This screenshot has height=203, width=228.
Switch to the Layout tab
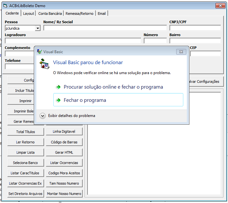click(28, 14)
